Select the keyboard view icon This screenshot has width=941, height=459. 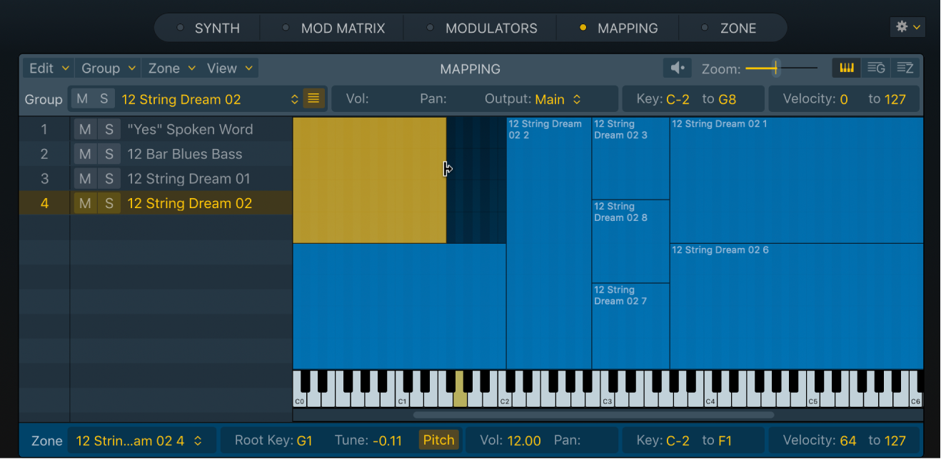847,67
